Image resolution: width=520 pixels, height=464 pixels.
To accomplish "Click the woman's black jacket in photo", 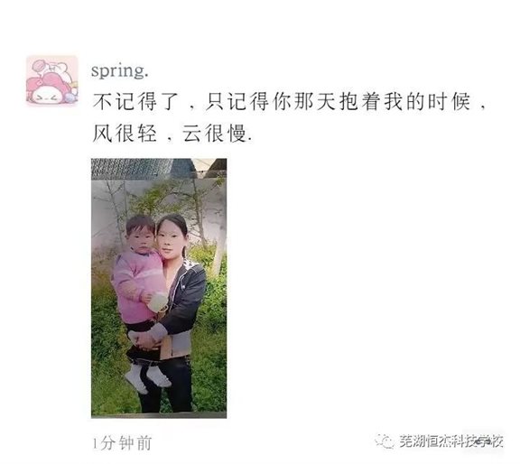I will tap(184, 299).
